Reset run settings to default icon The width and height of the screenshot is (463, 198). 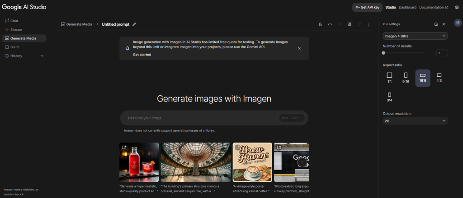point(435,24)
